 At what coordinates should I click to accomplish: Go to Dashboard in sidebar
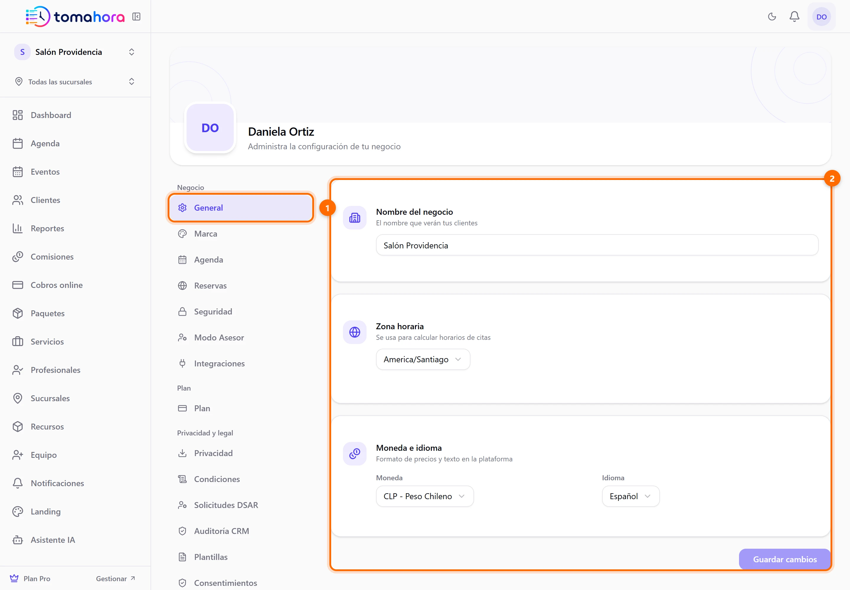(75, 115)
